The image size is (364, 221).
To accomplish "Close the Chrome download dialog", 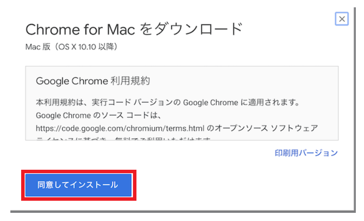I will click(x=342, y=19).
